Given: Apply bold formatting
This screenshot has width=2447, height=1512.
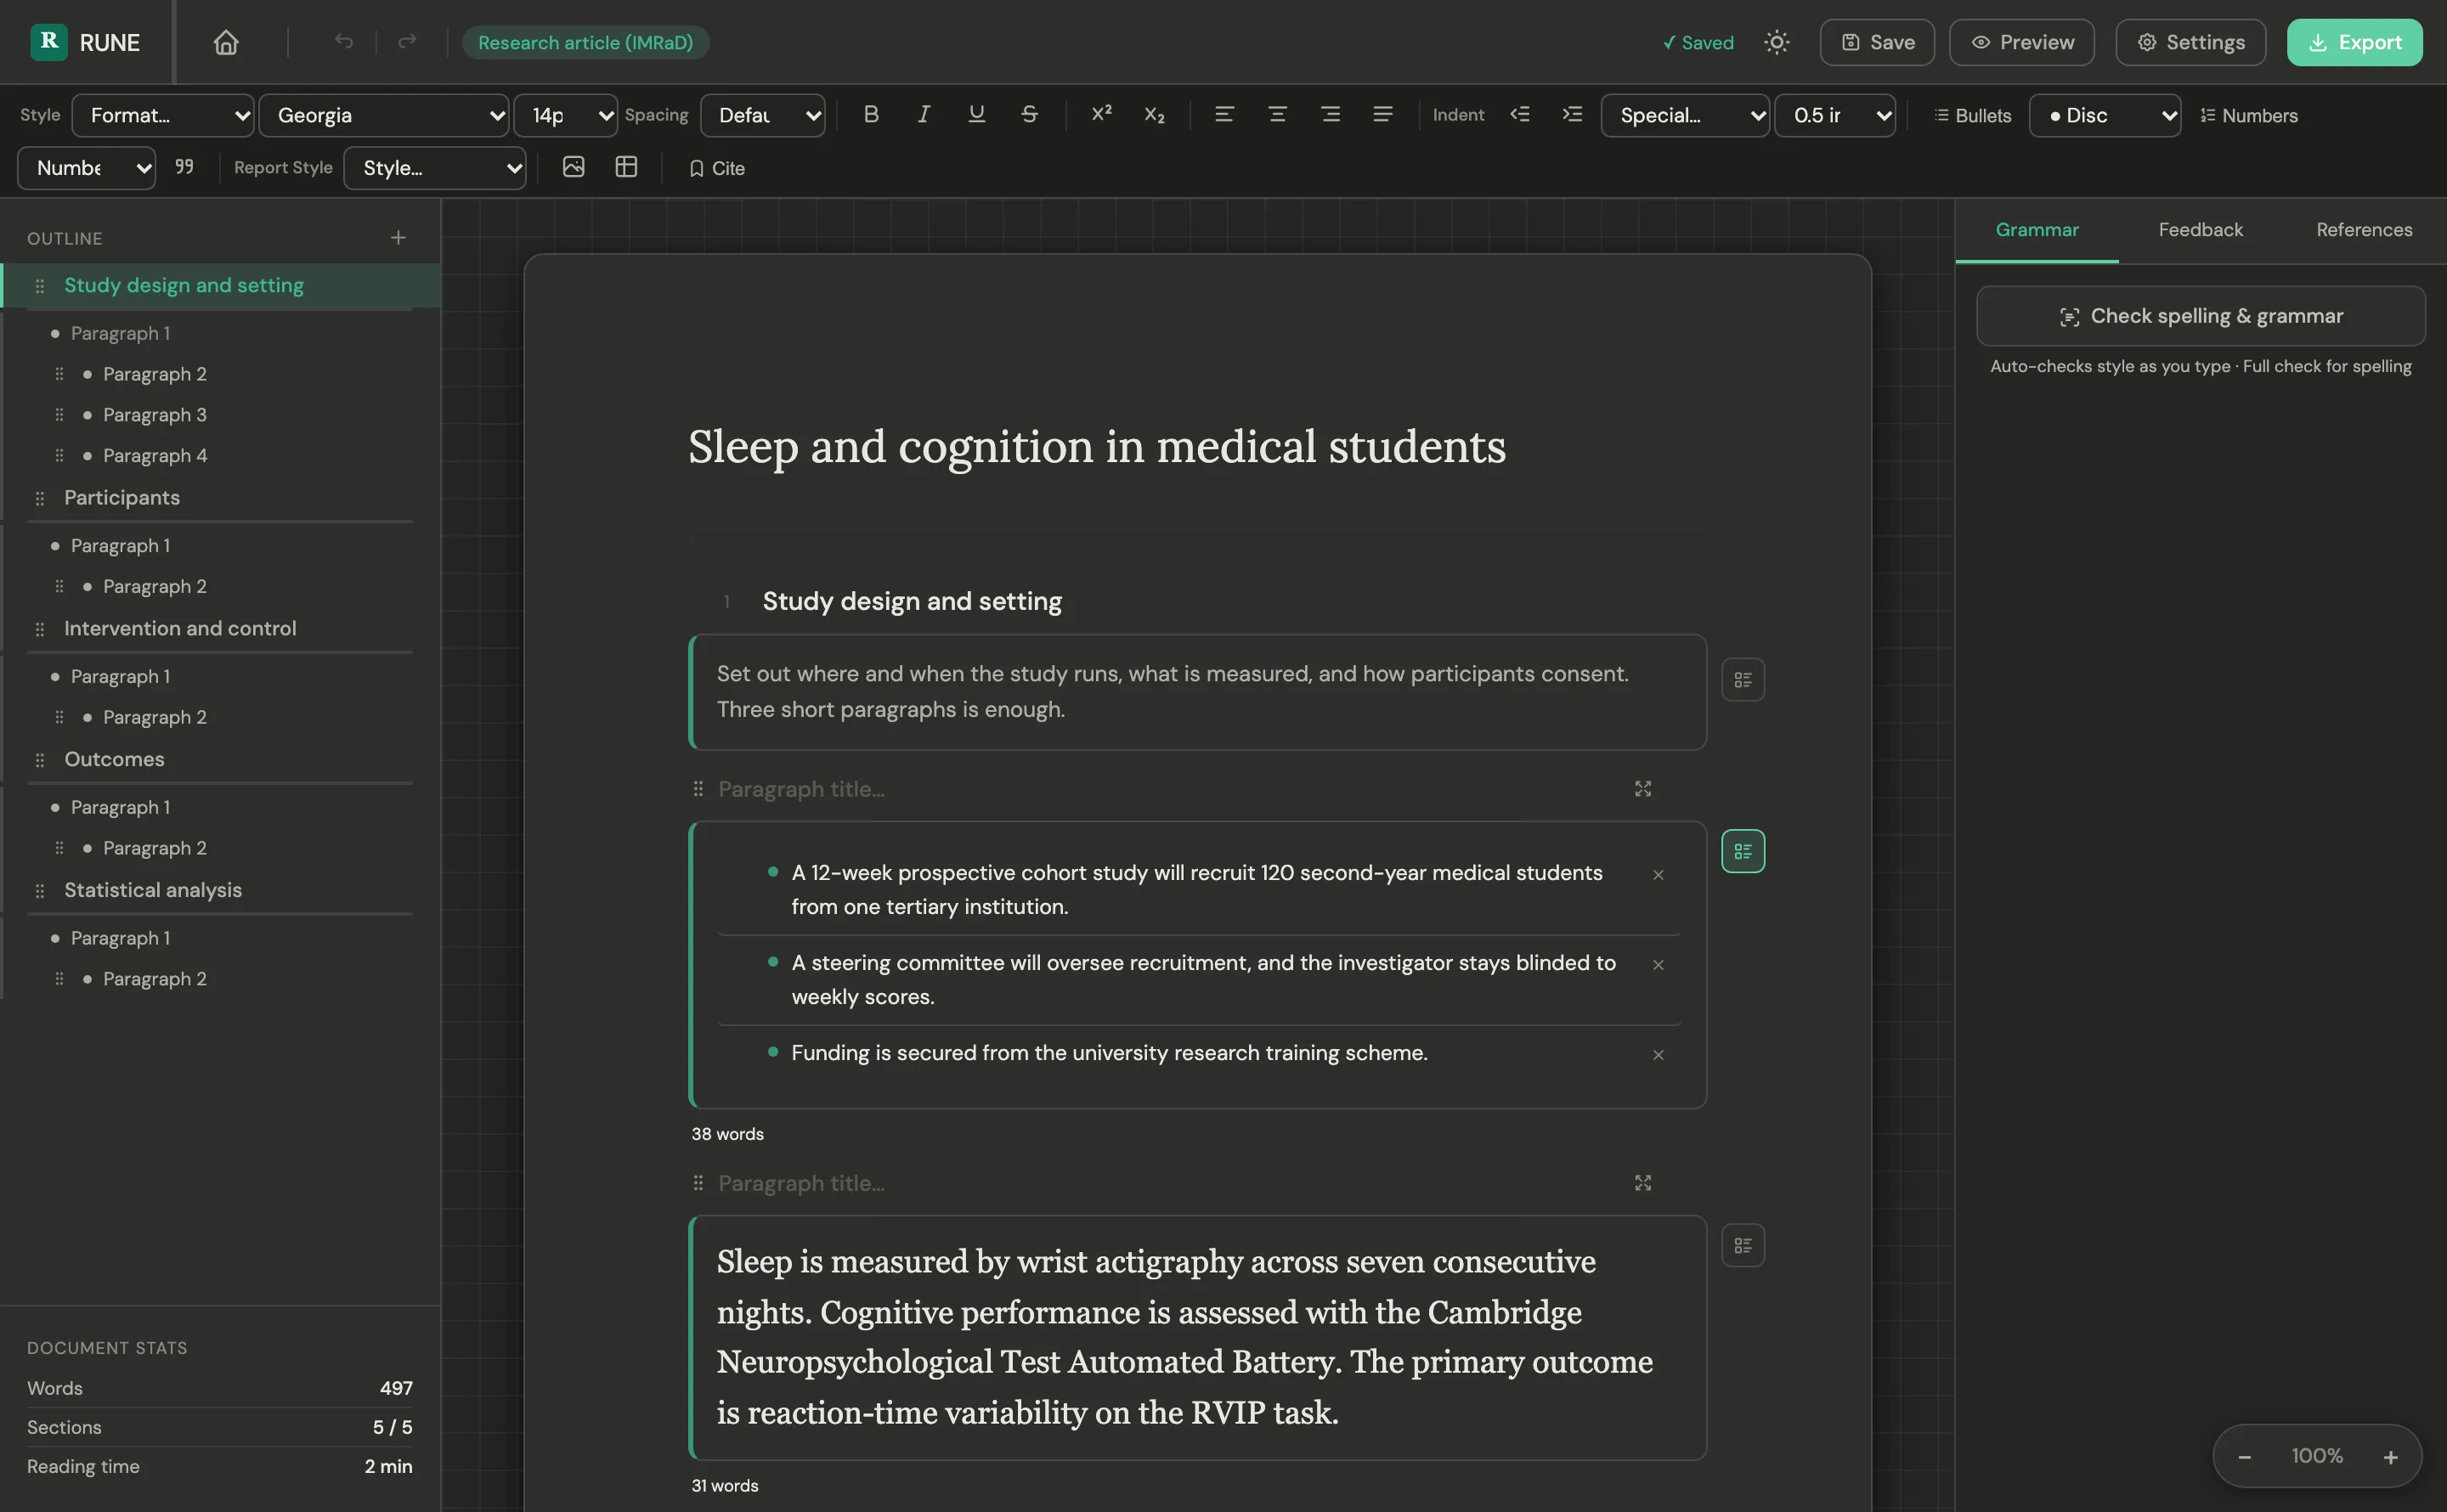Looking at the screenshot, I should (871, 115).
